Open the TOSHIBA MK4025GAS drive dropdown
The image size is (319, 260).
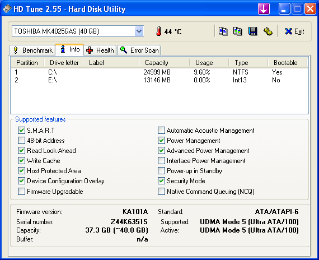tap(139, 31)
